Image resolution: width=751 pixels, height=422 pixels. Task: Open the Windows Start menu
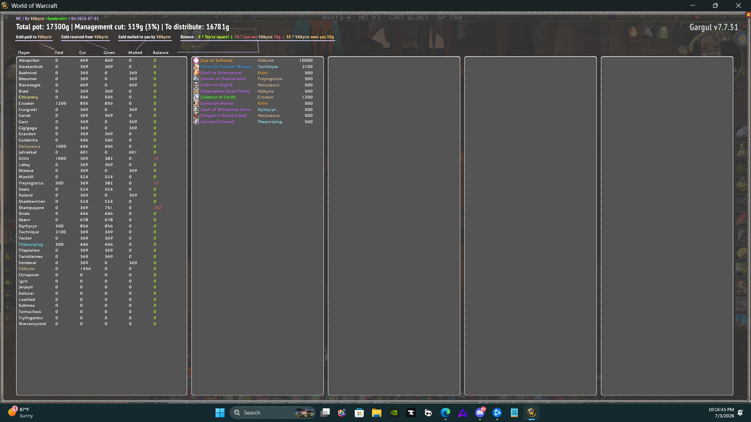220,413
